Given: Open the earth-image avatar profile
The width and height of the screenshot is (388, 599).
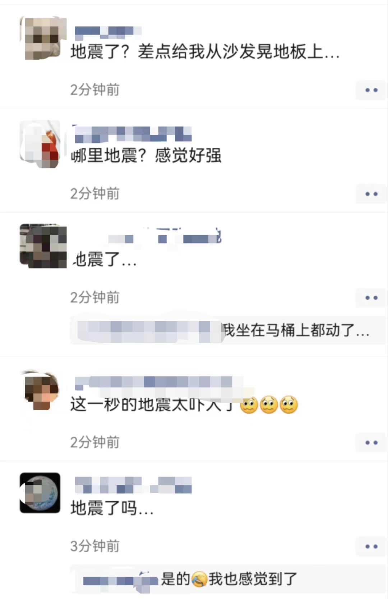Looking at the screenshot, I should pyautogui.click(x=40, y=493).
